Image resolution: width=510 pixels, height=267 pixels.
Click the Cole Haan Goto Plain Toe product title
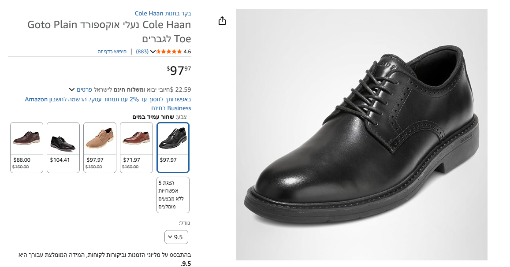(109, 31)
